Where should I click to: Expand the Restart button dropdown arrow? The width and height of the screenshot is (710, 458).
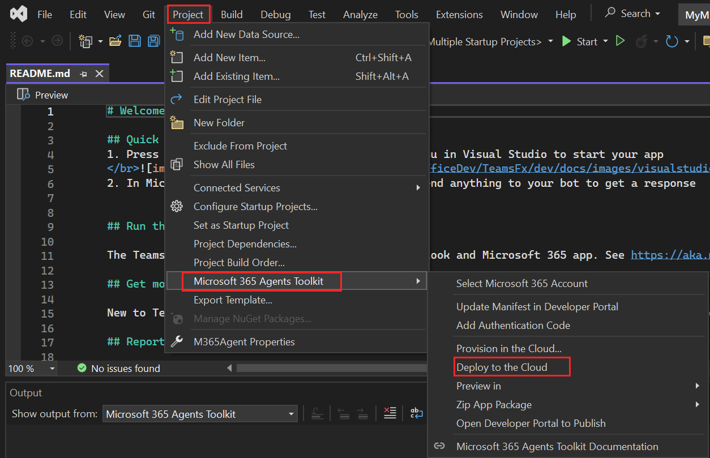(687, 41)
